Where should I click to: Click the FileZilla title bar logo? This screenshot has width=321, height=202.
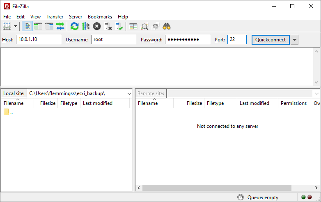tap(7, 6)
